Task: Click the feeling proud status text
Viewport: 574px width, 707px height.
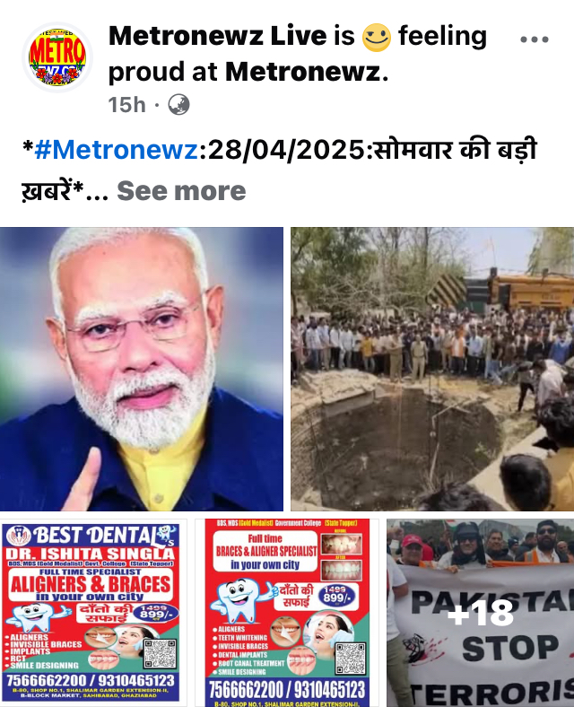Action: [x=298, y=54]
